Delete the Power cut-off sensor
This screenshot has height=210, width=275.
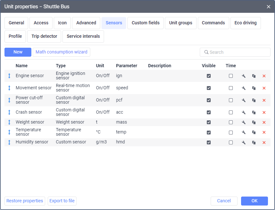point(264,100)
